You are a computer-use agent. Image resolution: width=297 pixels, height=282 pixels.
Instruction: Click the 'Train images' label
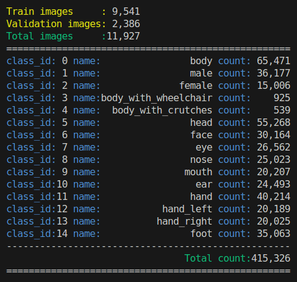click(x=40, y=12)
